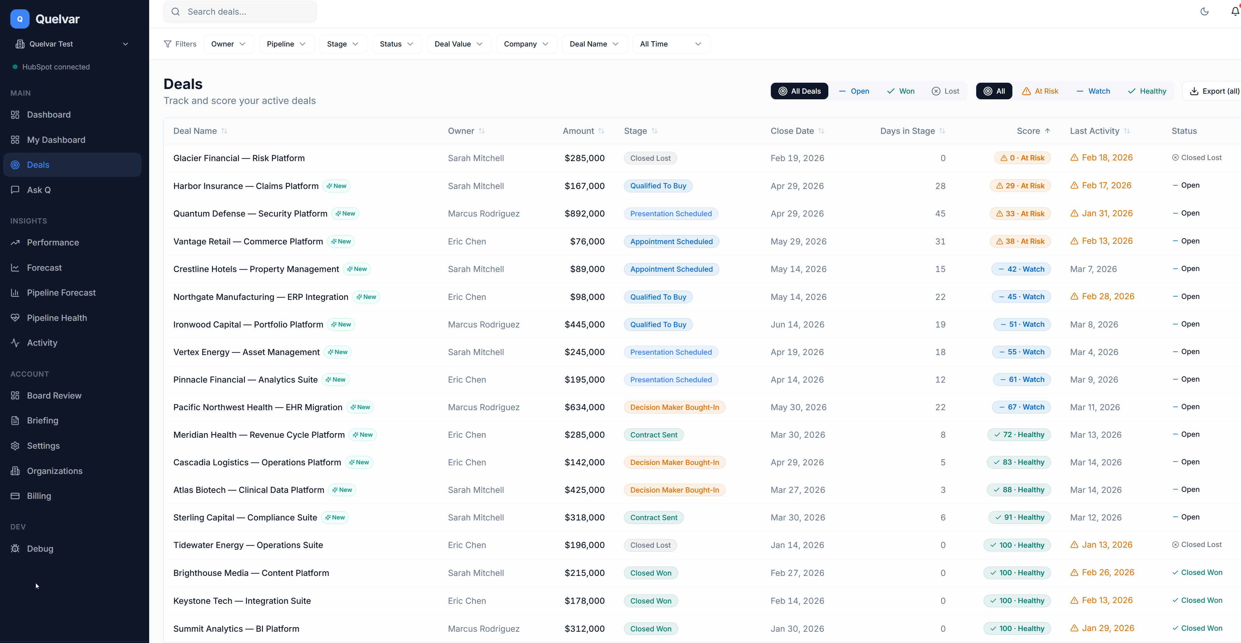The width and height of the screenshot is (1241, 643).
Task: Click the Filters funnel icon
Action: click(168, 44)
